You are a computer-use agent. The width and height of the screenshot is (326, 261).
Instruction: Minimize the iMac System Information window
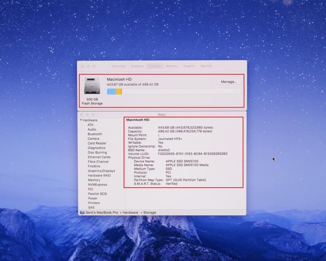click(87, 115)
